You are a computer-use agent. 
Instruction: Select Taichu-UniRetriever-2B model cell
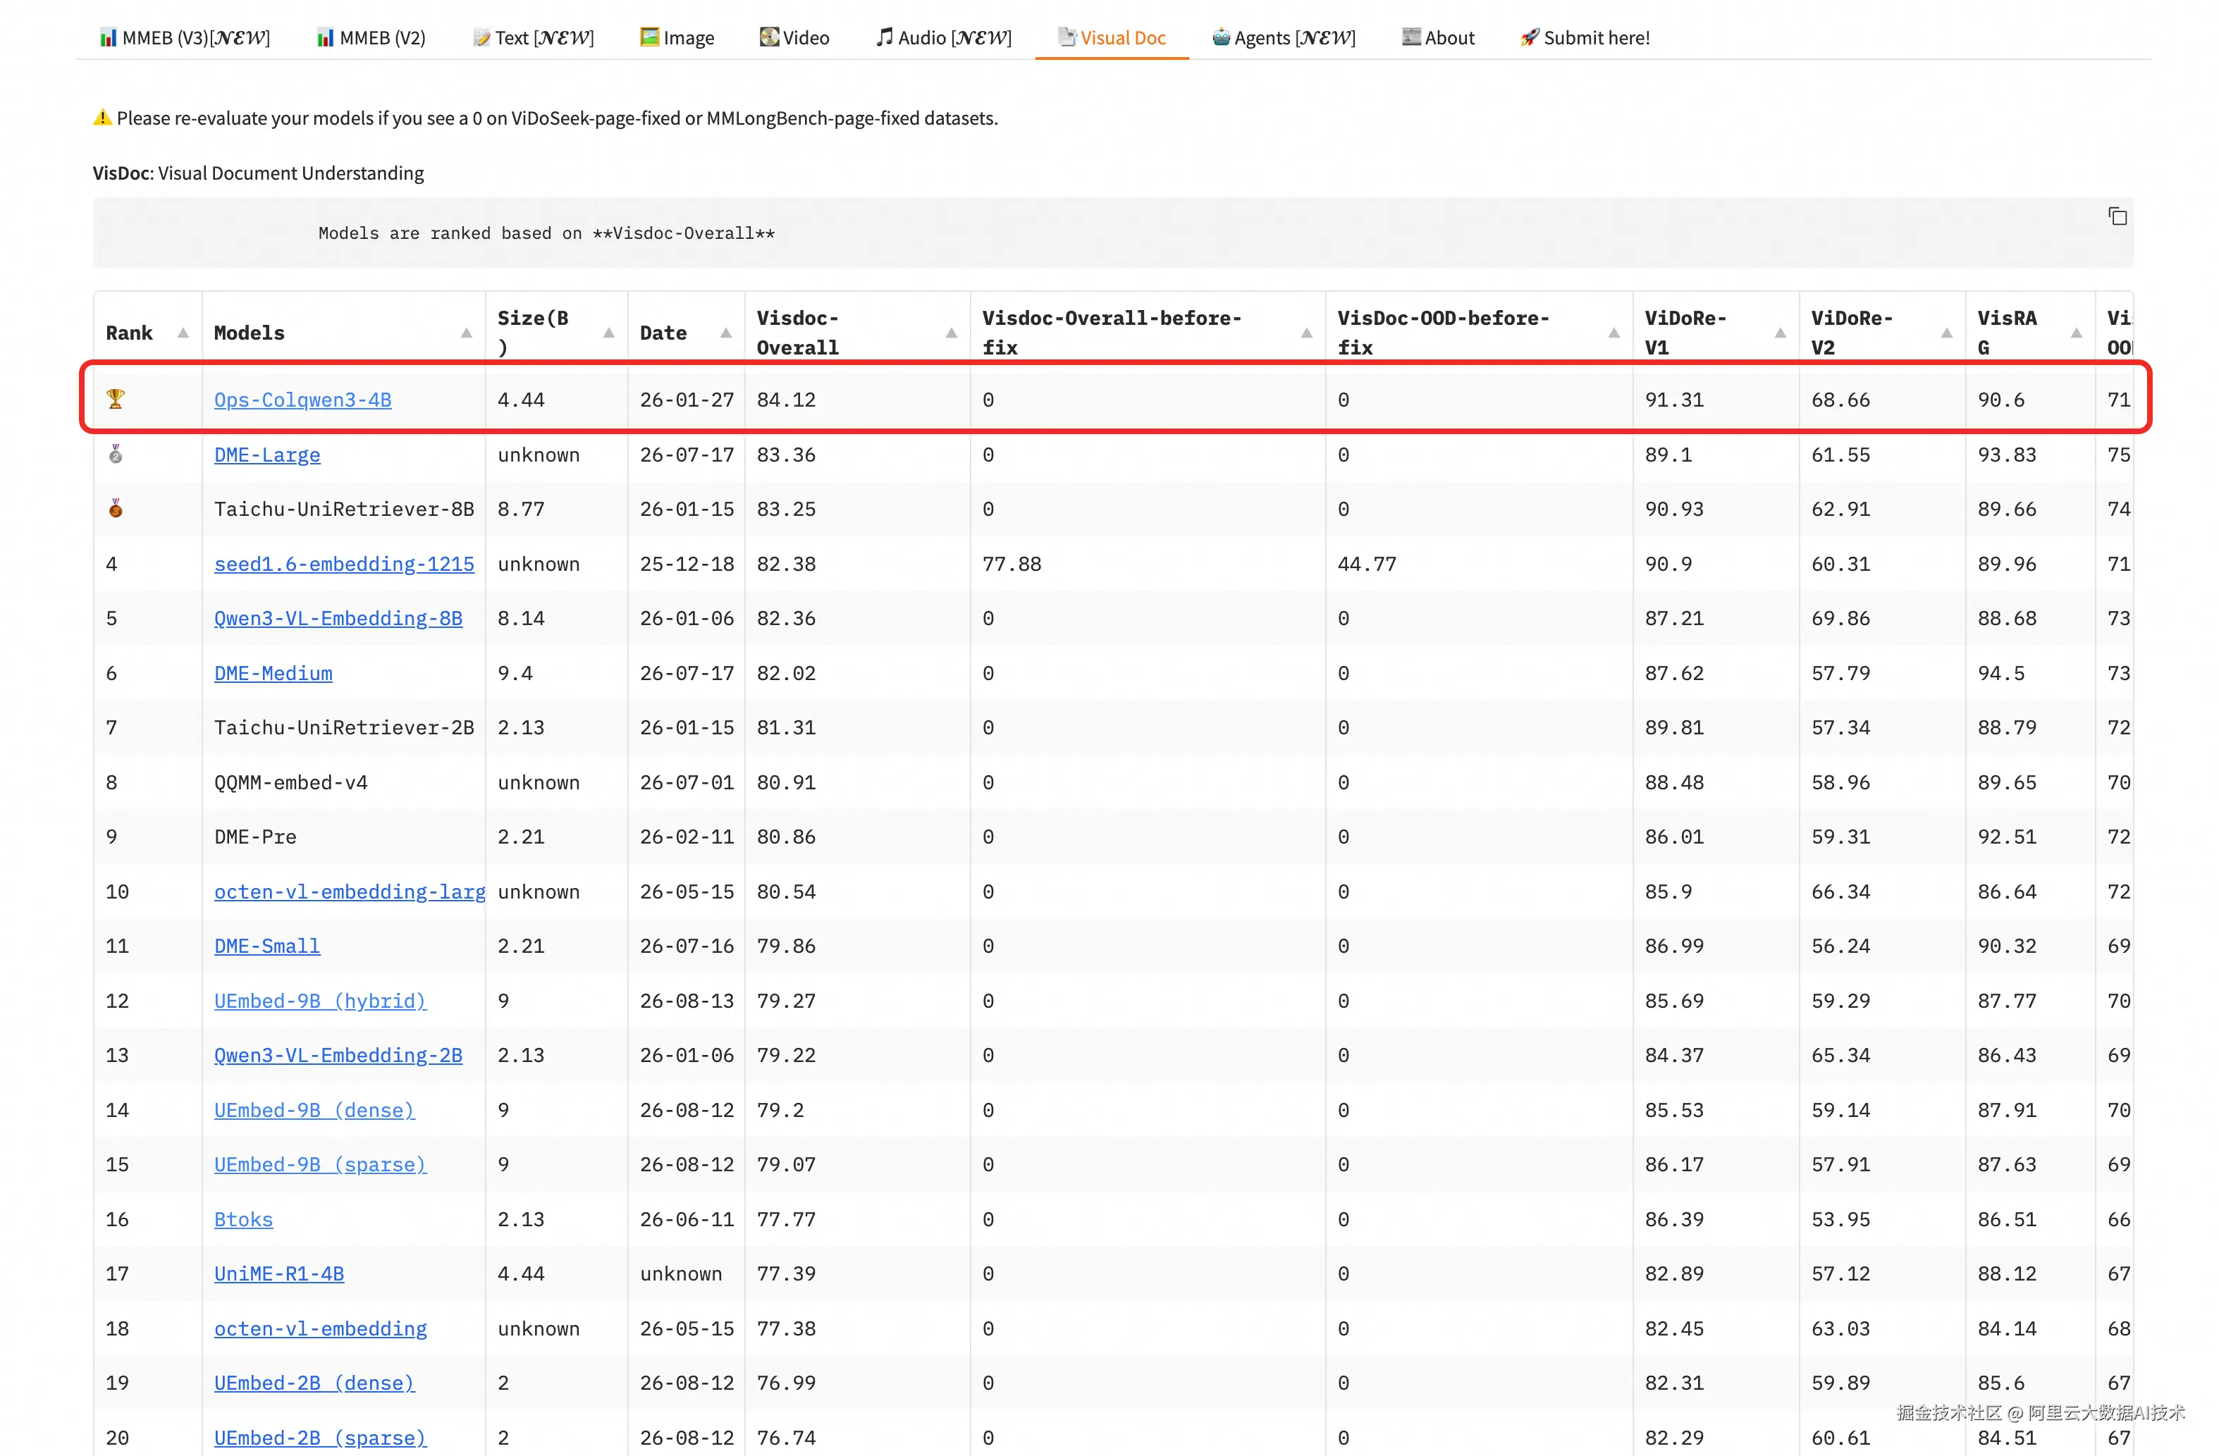344,727
